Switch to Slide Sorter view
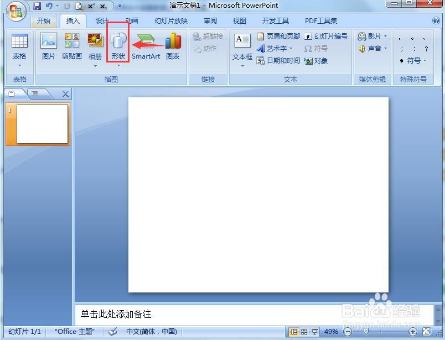 tap(304, 332)
